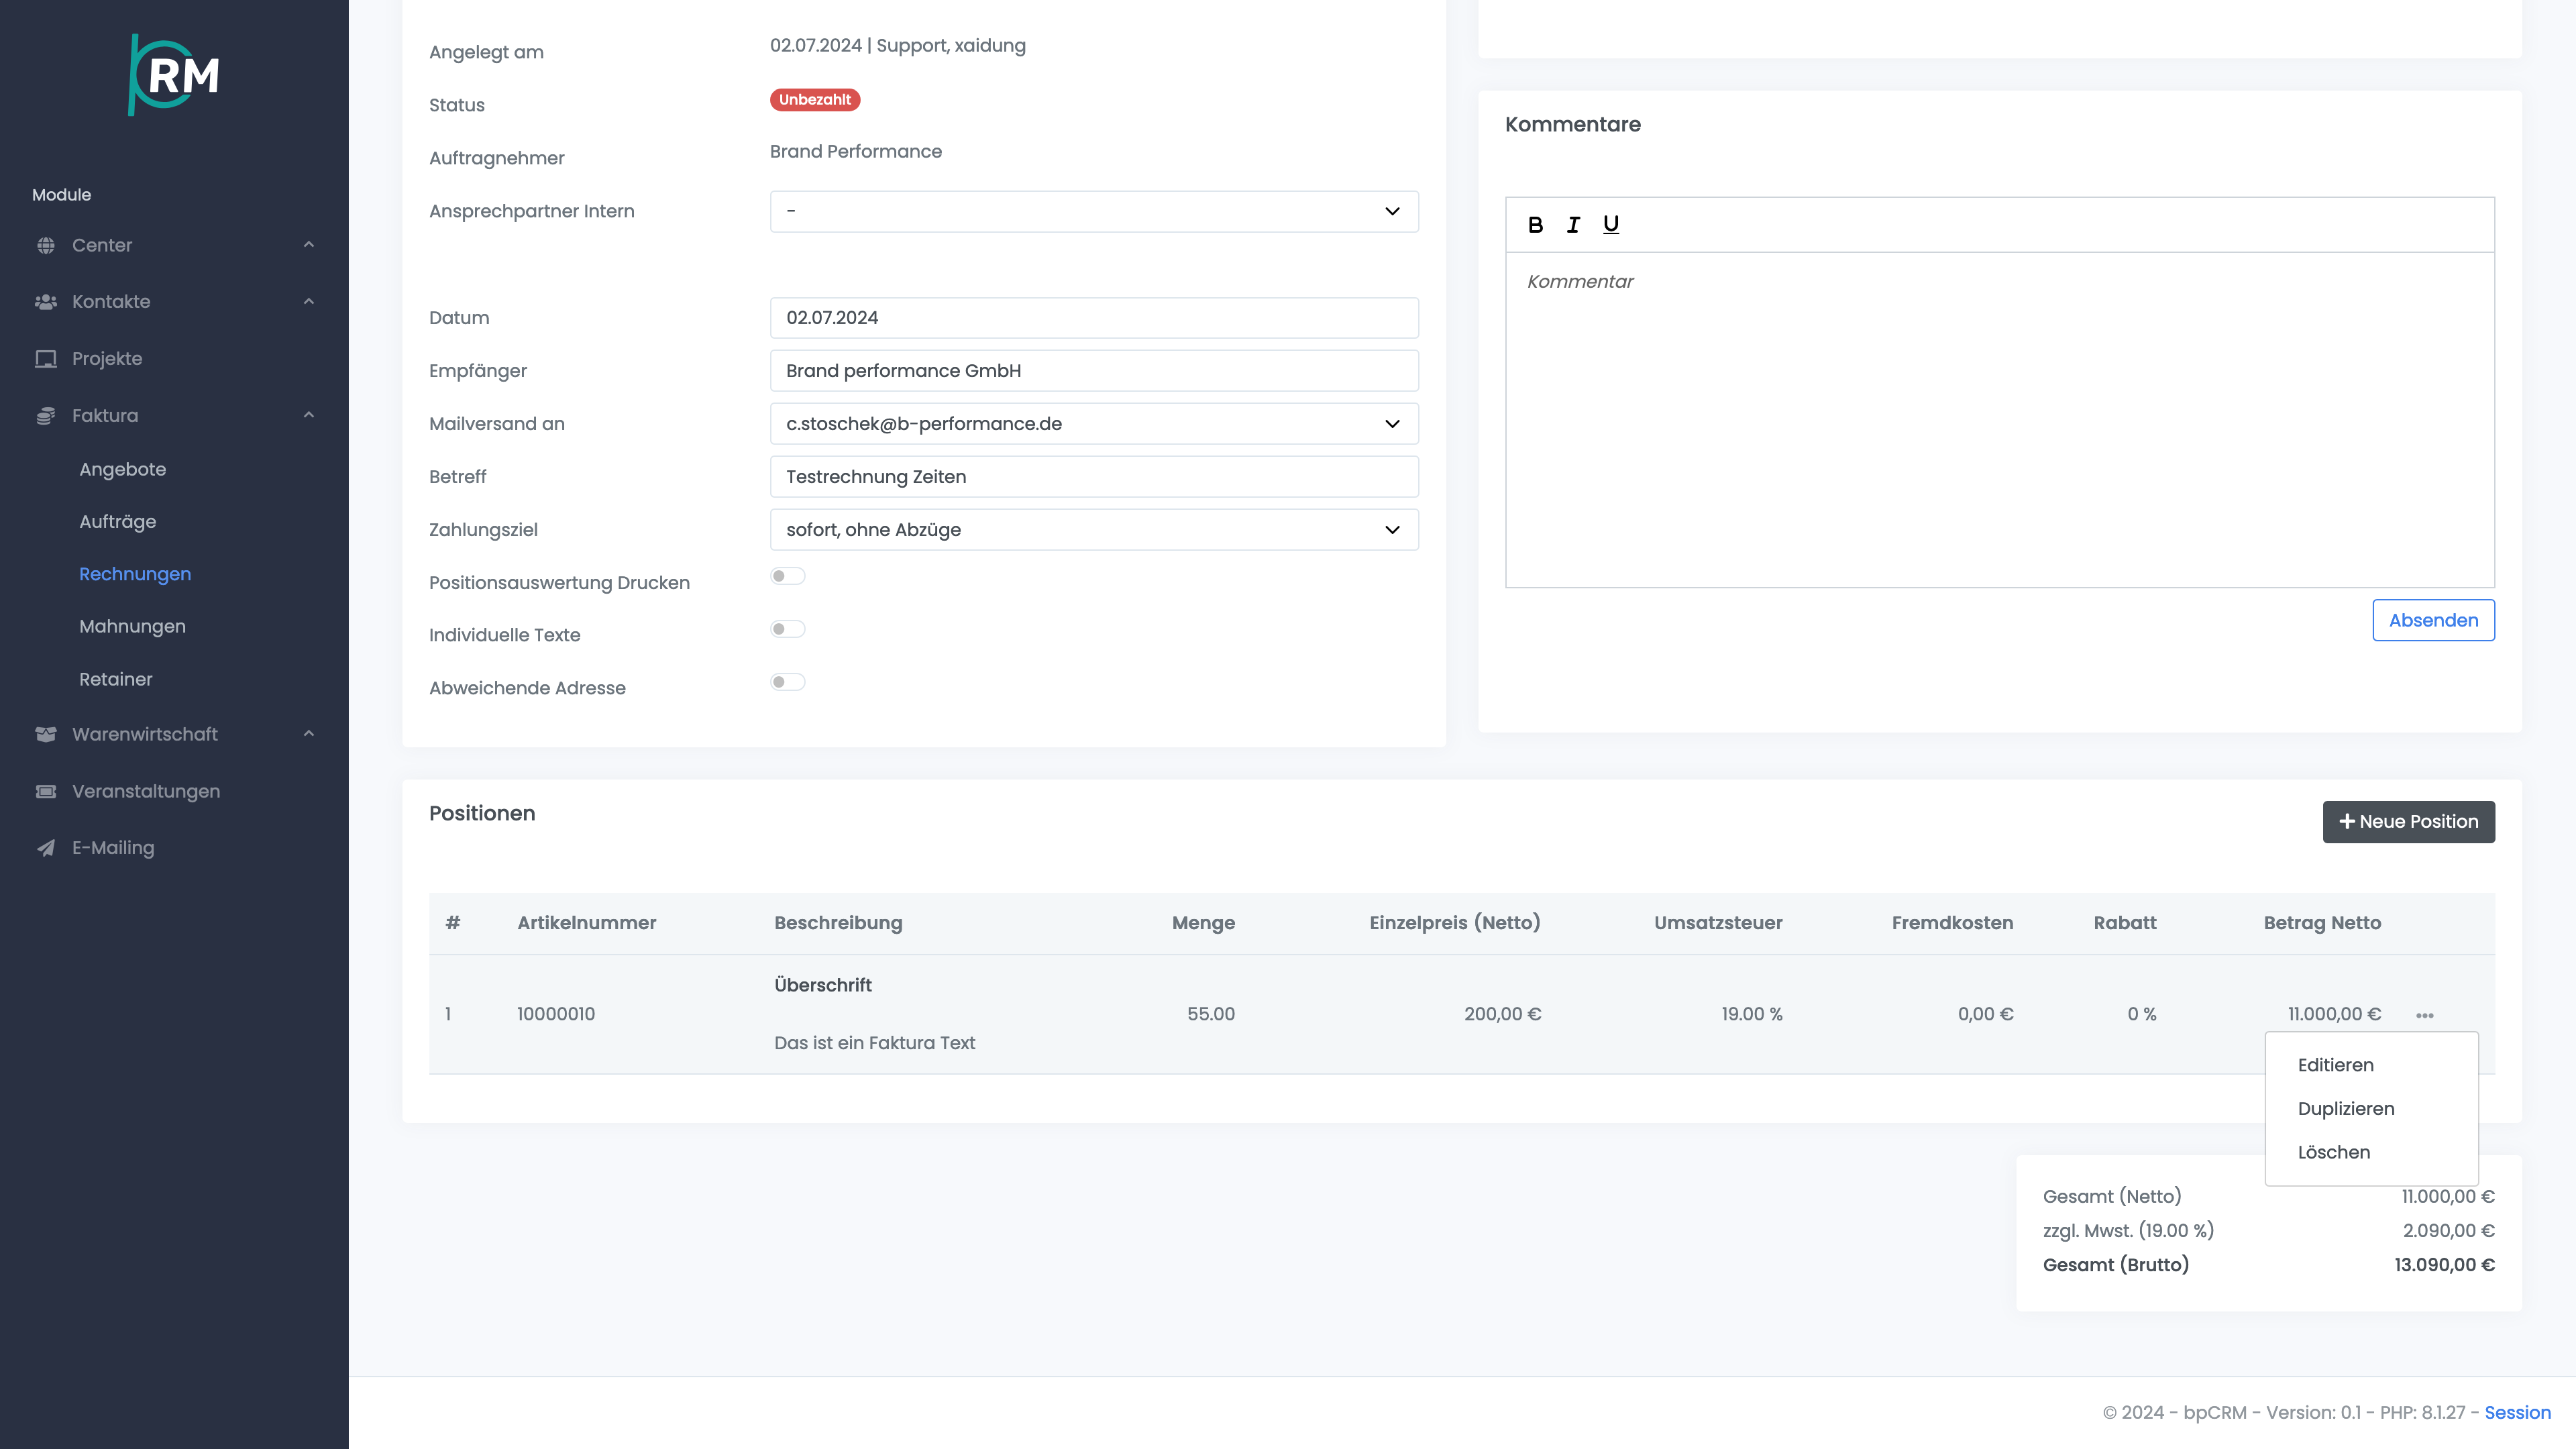
Task: Click the Empfänger input field
Action: (1094, 371)
